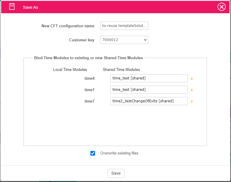Click the 'Save As' title text
This screenshot has width=231, height=182.
pos(31,7)
